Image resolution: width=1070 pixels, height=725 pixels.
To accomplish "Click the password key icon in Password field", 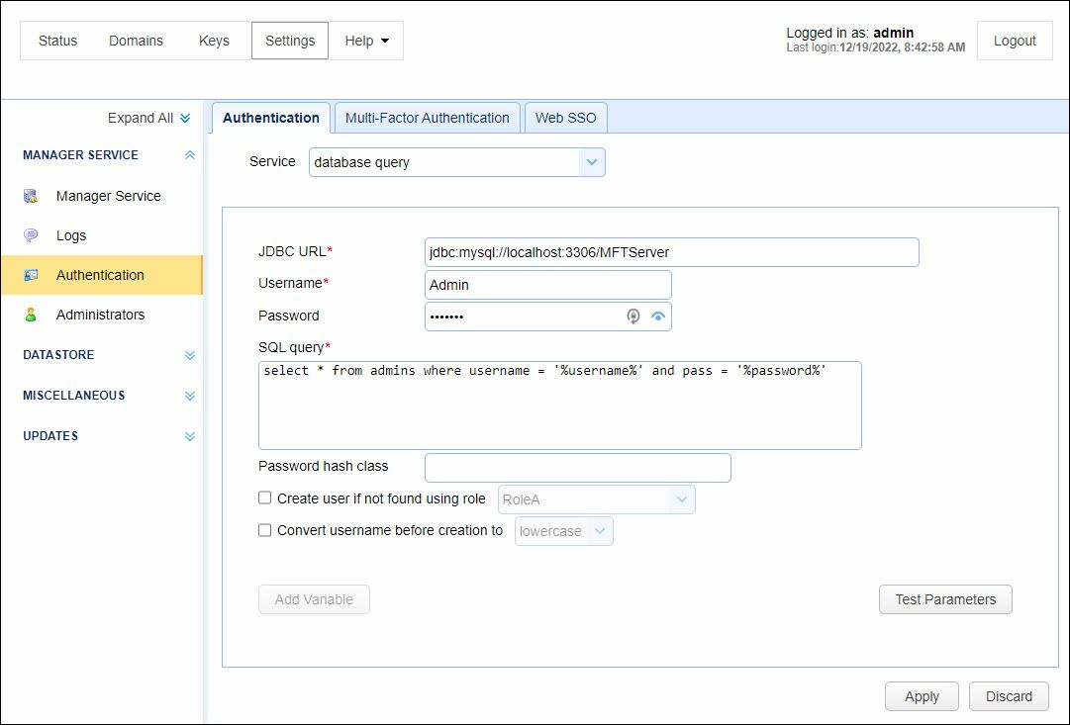I will click(x=633, y=316).
